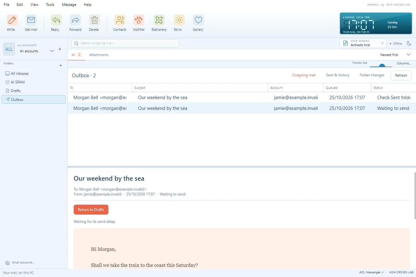This screenshot has height=277, width=416.
Task: Select the Outbox folder
Action: point(34,99)
